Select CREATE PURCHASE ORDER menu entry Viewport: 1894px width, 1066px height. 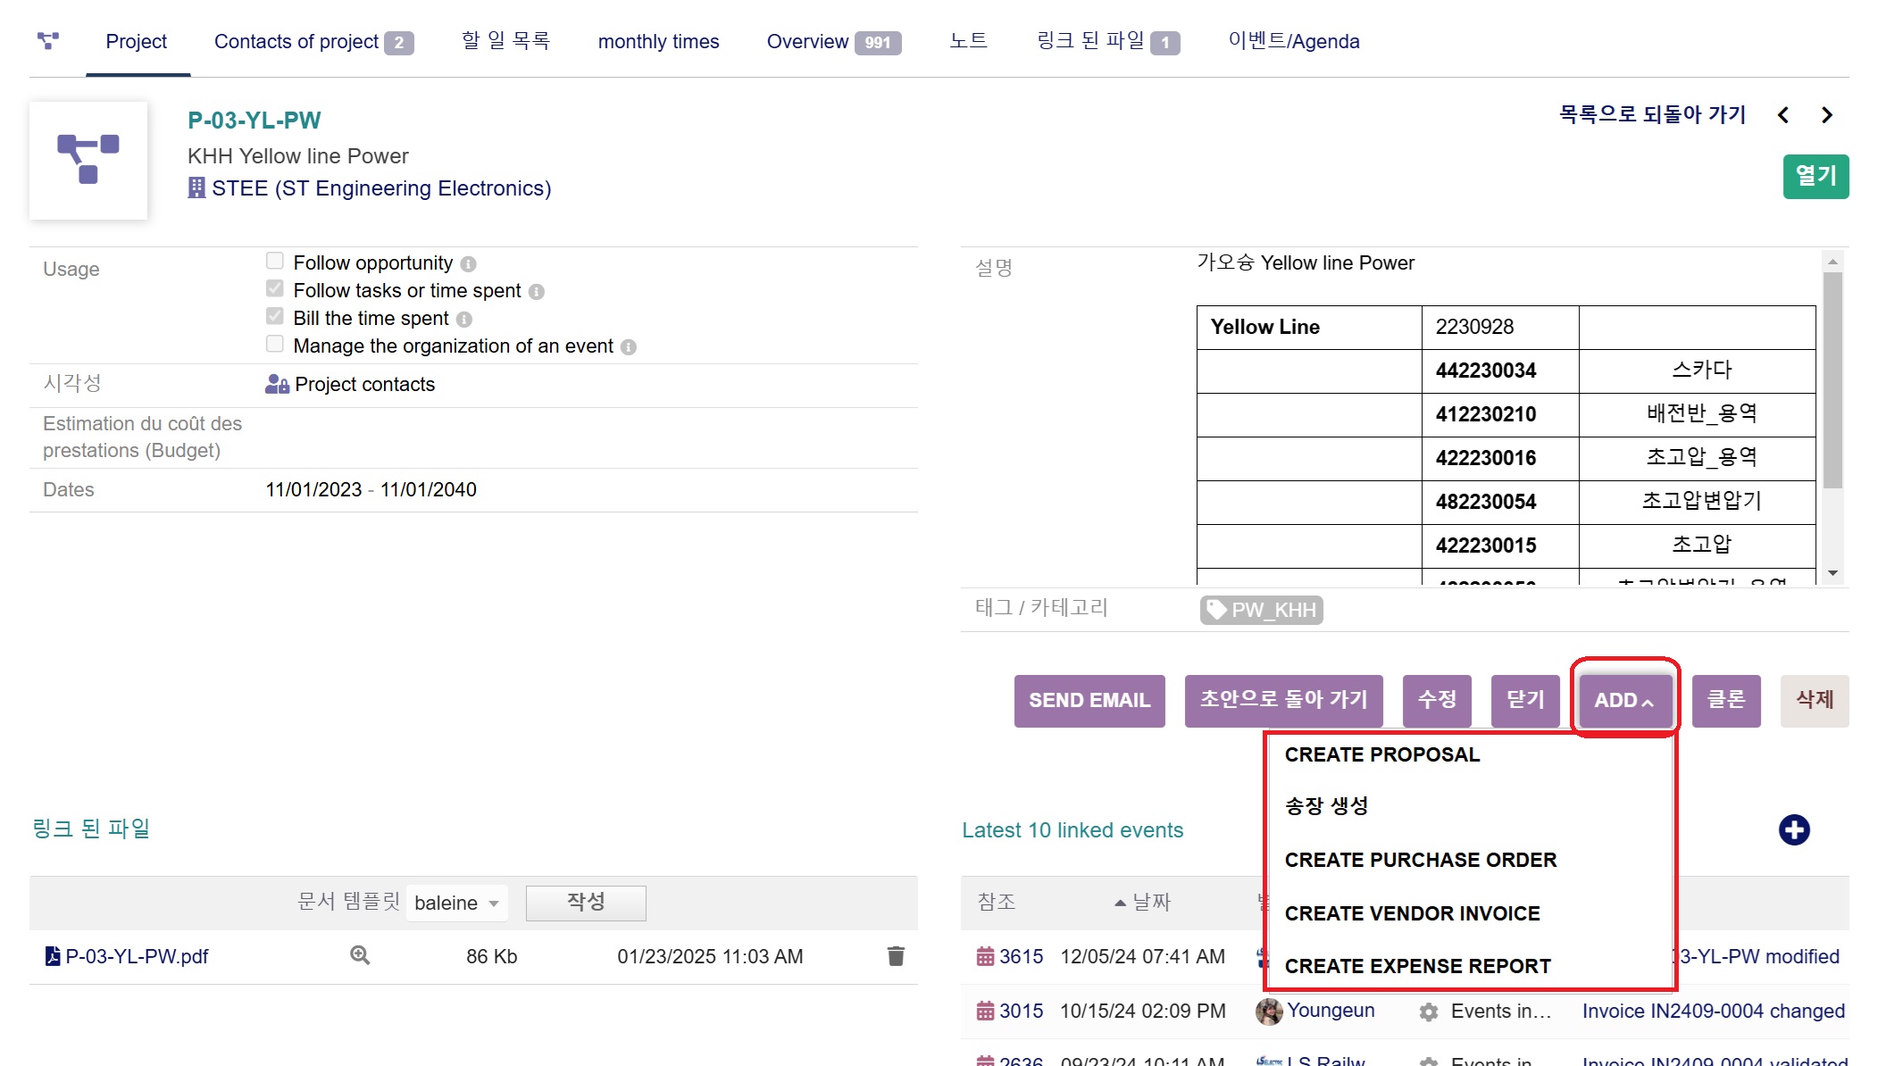pyautogui.click(x=1420, y=860)
